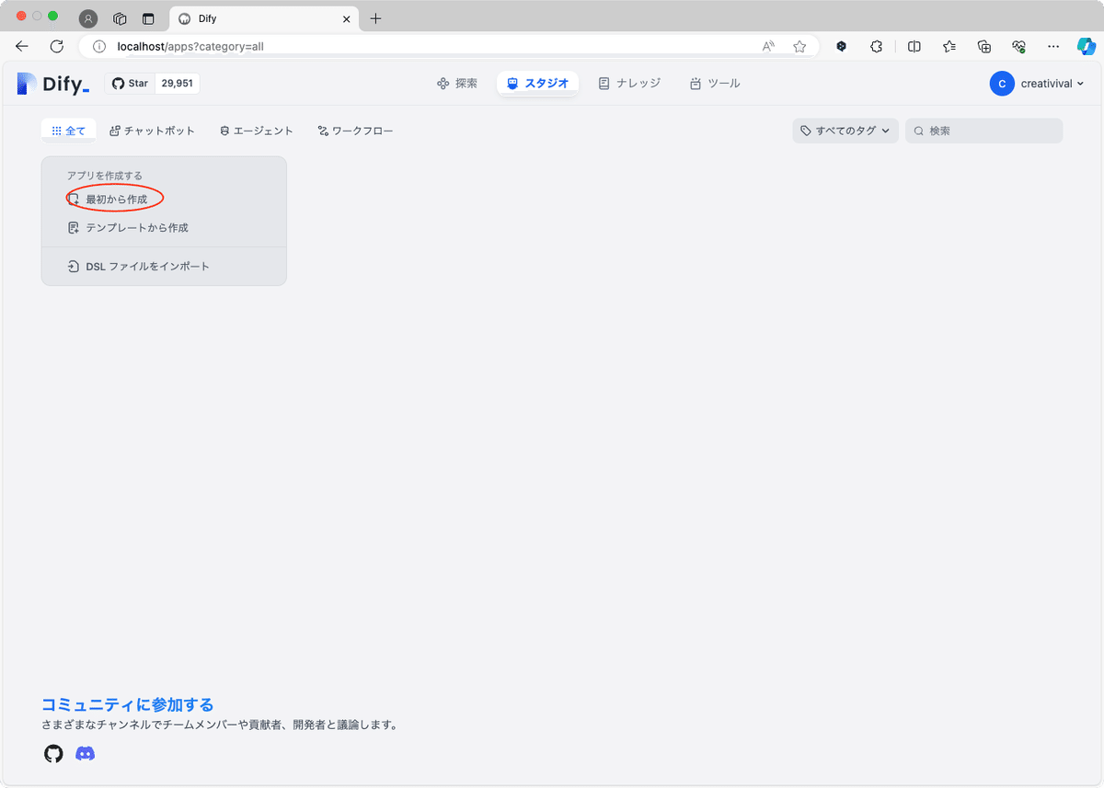
Task: Open the browser extensions dropdown
Action: [876, 46]
